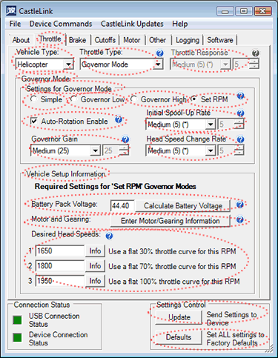Open help for Motor and Gearing
This screenshot has width=278, height=358.
239,219
